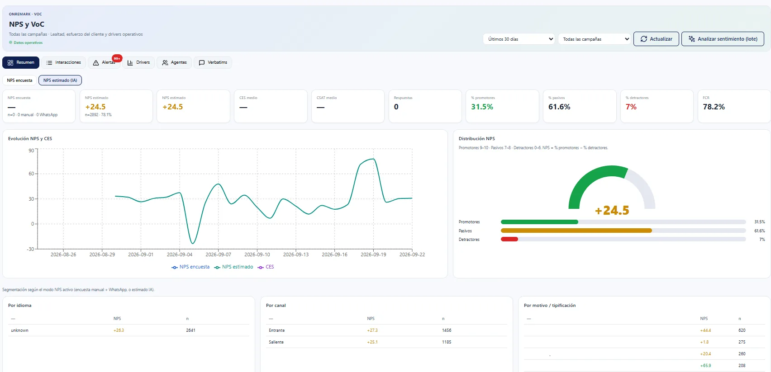Click the Saliente row in Por canal
This screenshot has height=372, width=771.
386,342
